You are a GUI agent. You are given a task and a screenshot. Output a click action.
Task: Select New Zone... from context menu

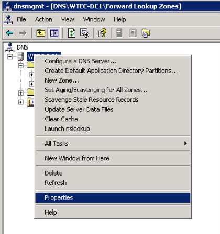(x=113, y=80)
